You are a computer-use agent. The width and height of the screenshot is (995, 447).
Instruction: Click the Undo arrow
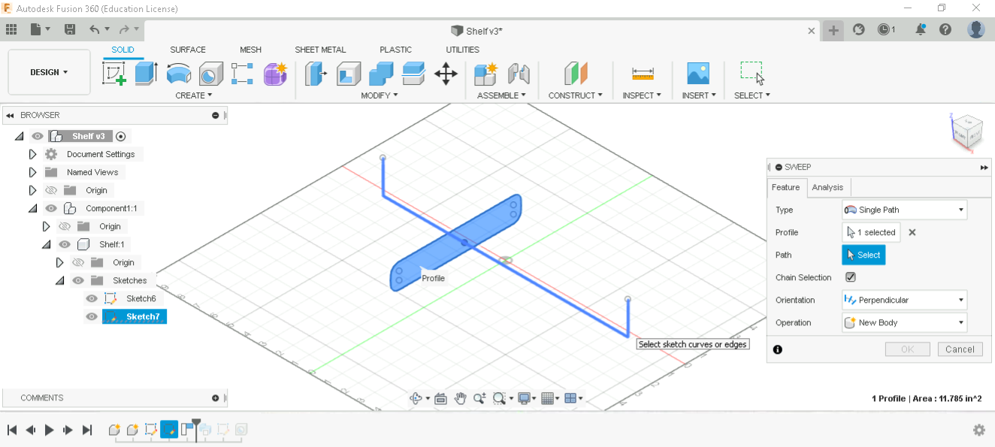(x=94, y=29)
